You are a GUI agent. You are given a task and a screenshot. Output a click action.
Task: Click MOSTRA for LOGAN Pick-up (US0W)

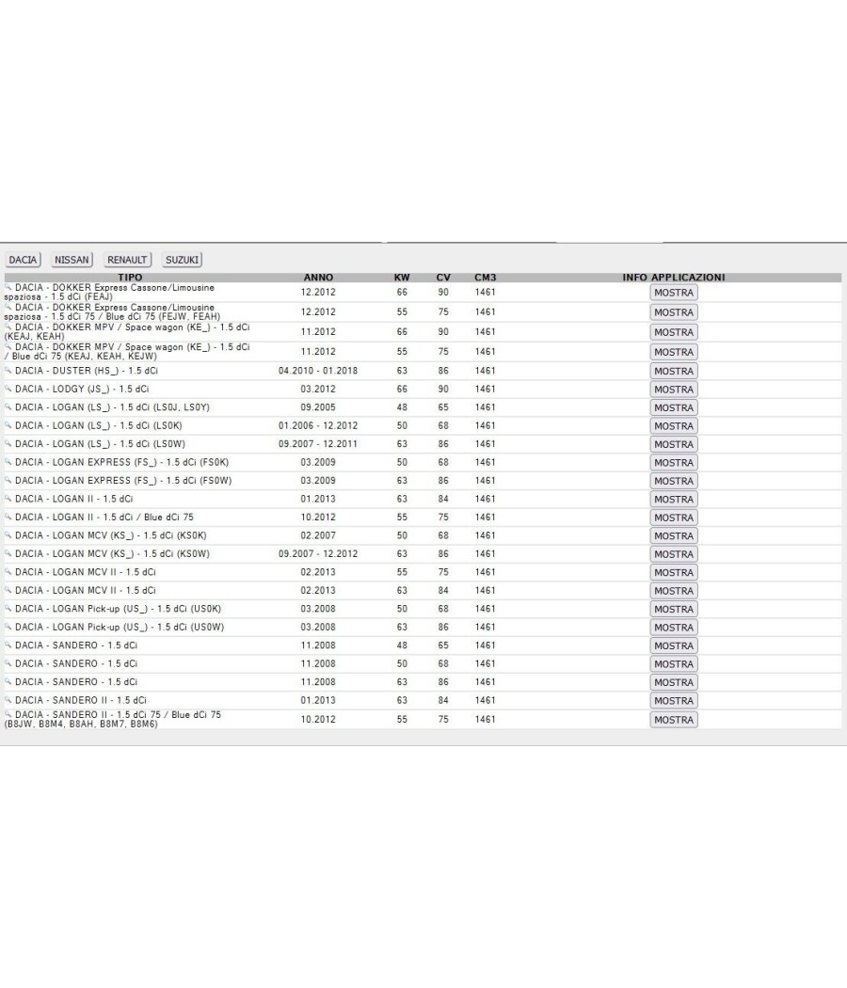(x=674, y=628)
